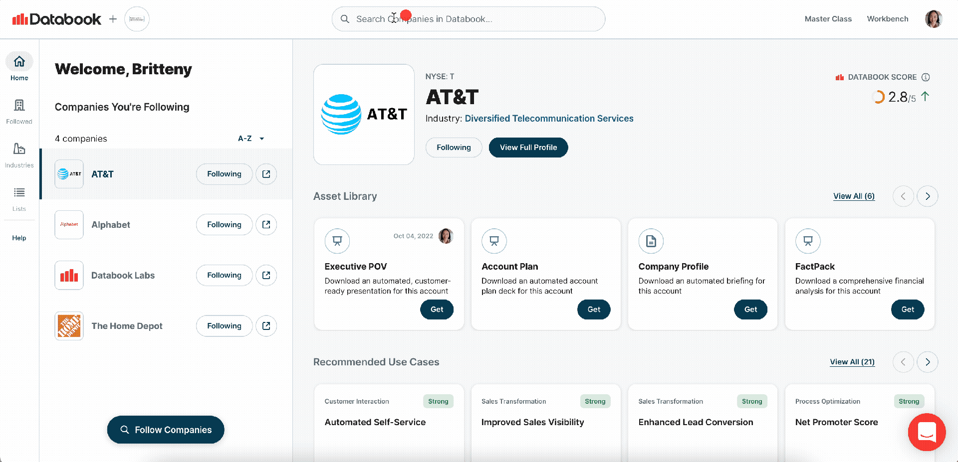This screenshot has width=958, height=462.
Task: Open Workbench from top navigation
Action: tap(887, 19)
